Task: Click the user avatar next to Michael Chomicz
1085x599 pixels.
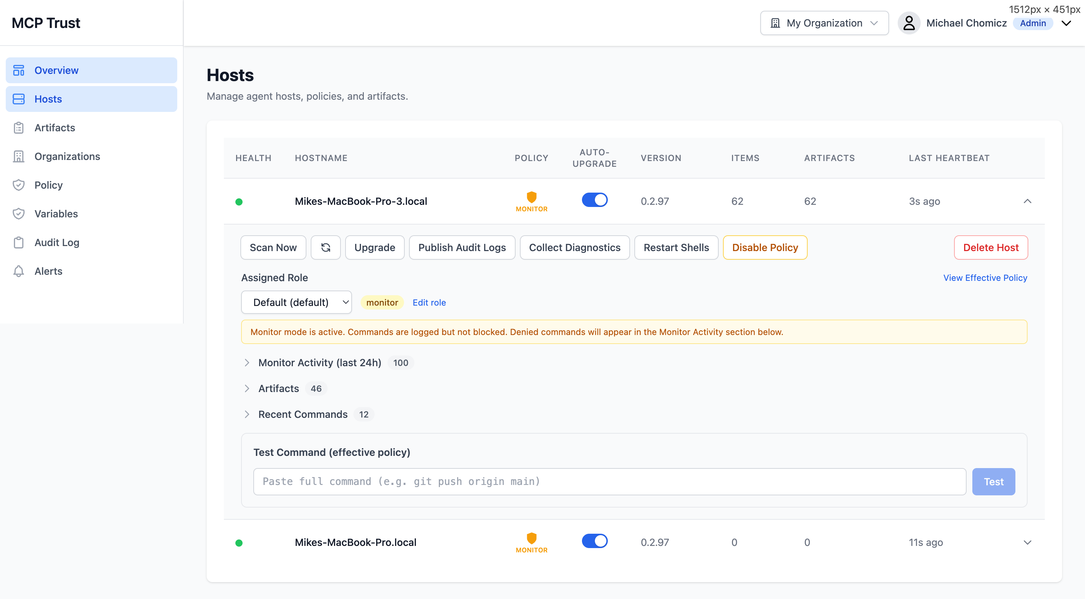Action: pos(909,23)
